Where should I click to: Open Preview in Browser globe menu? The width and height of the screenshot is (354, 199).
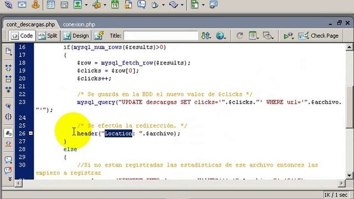pyautogui.click(x=221, y=35)
